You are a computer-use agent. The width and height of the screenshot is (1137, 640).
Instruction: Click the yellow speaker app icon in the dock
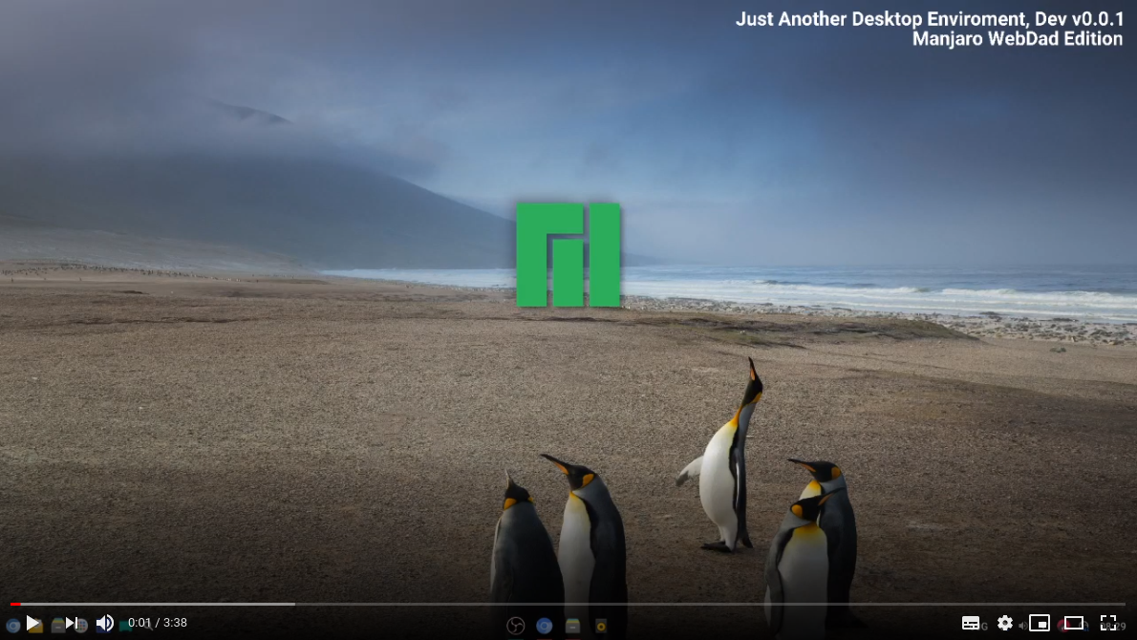pos(601,626)
